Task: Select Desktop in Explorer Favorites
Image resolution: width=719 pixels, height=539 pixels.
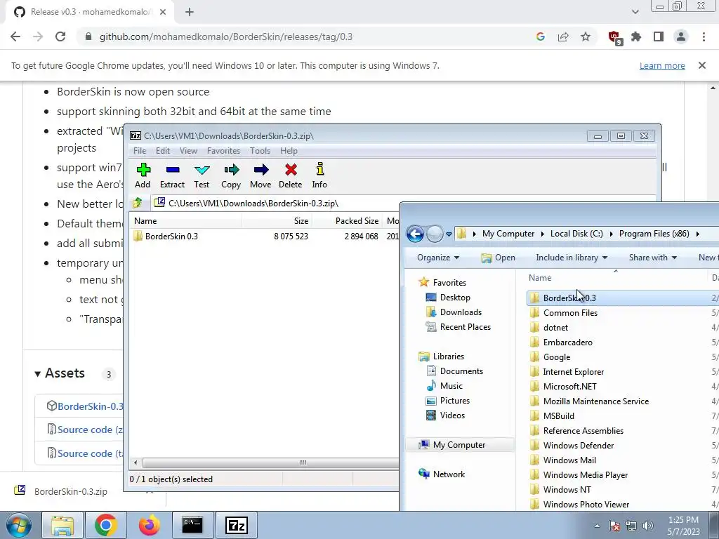Action: 448,298
